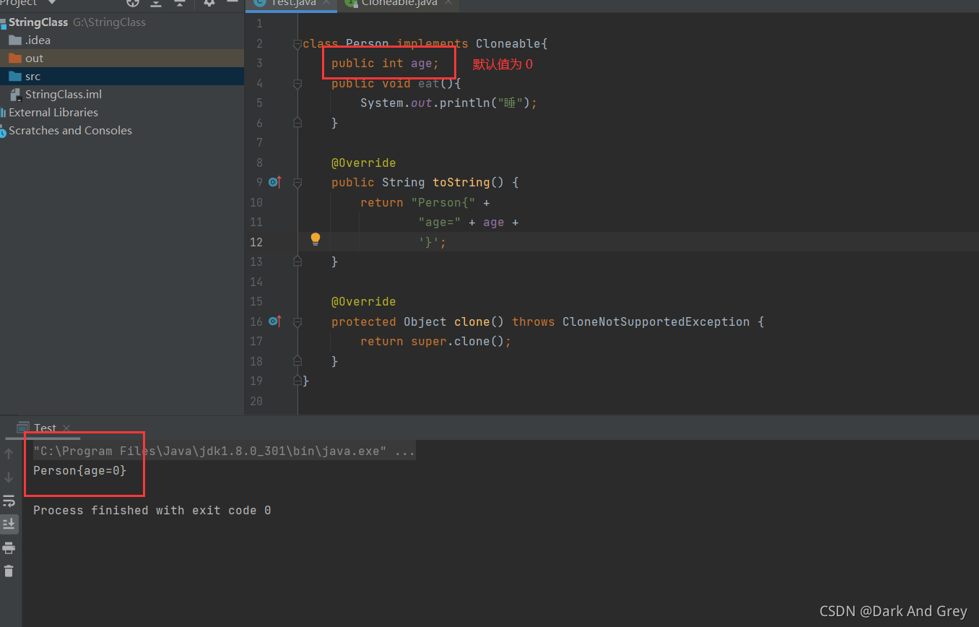The image size is (979, 627).
Task: Locate opened file with the crosshair icon
Action: [133, 3]
